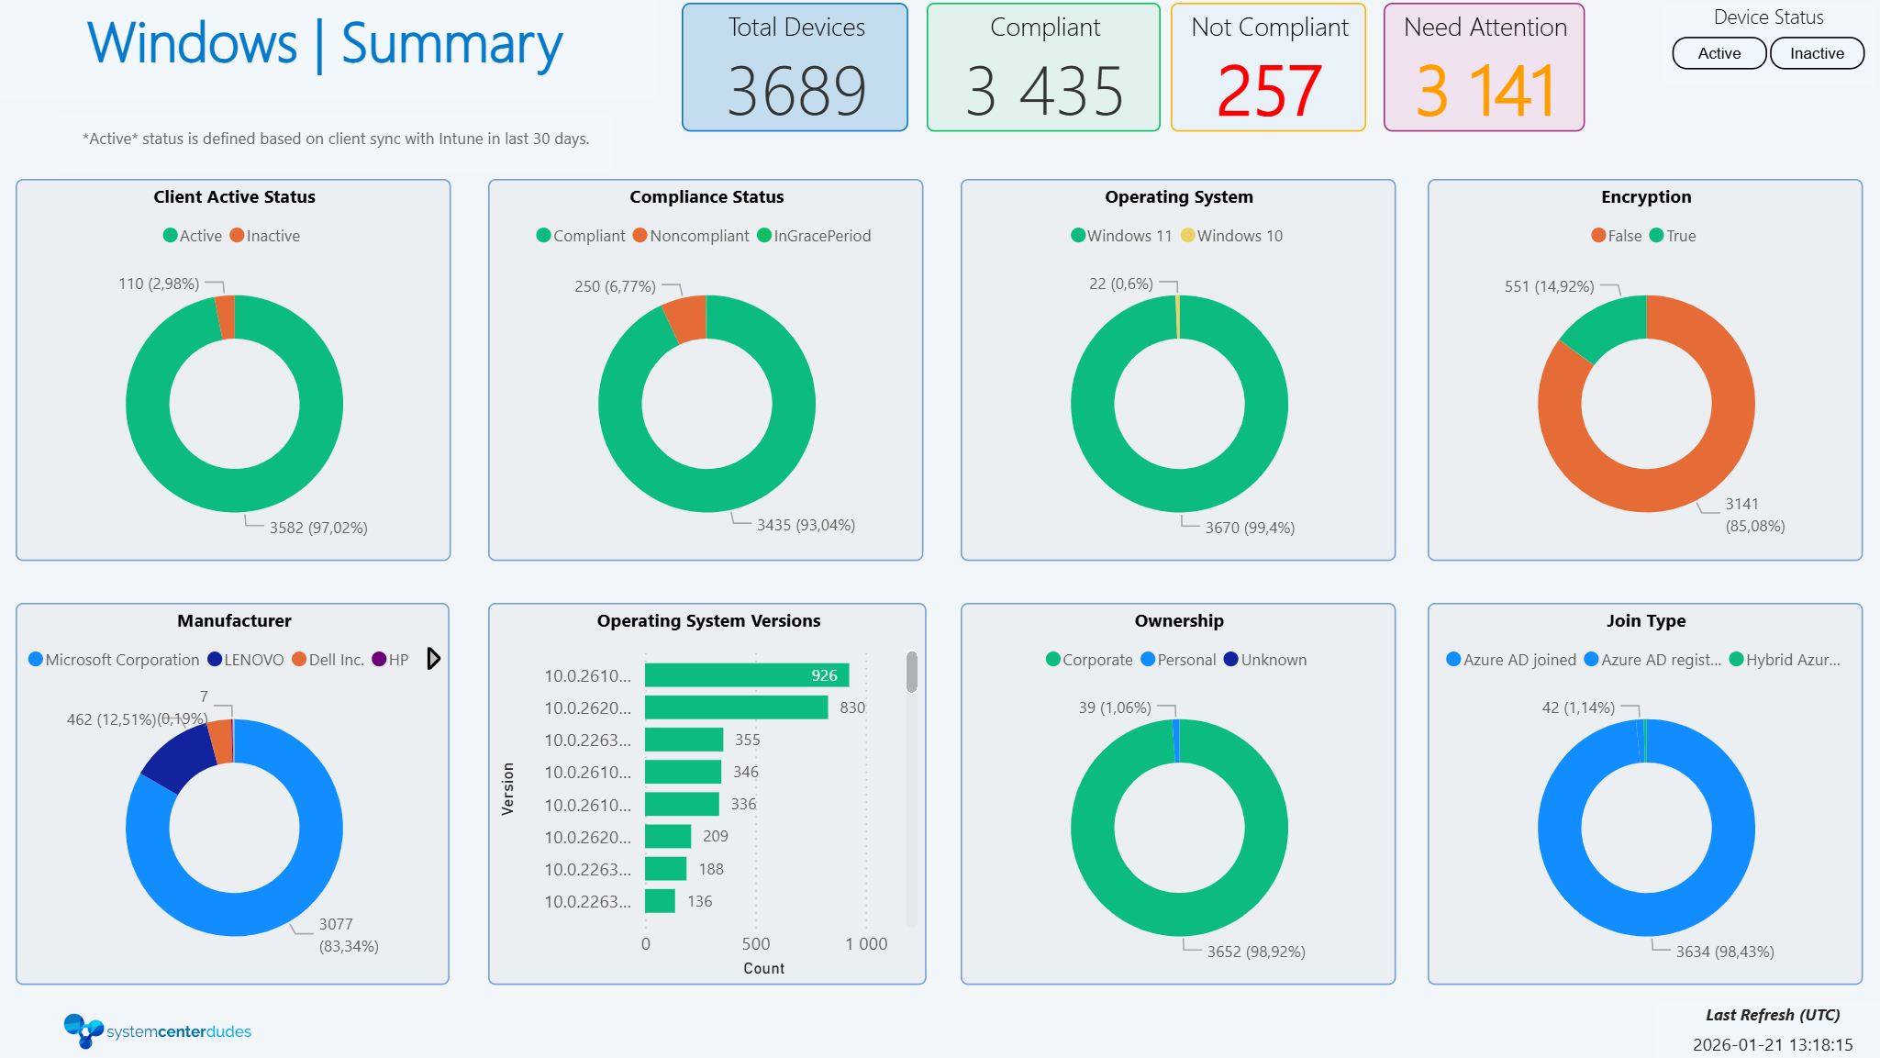Toggle the Inactive device status filter
Screen dimensions: 1880x1058
point(1816,52)
